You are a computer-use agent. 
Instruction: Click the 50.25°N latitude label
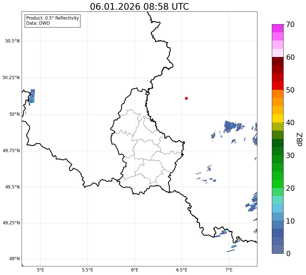tap(11, 78)
